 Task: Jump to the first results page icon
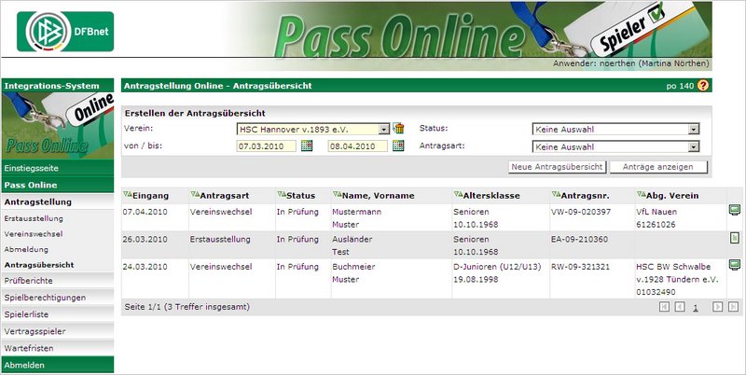(664, 306)
